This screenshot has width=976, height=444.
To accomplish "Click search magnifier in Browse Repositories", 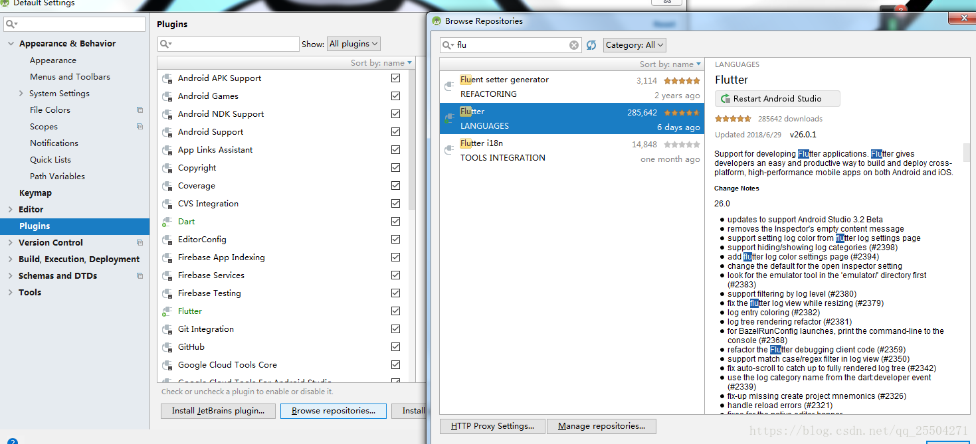I will coord(449,45).
